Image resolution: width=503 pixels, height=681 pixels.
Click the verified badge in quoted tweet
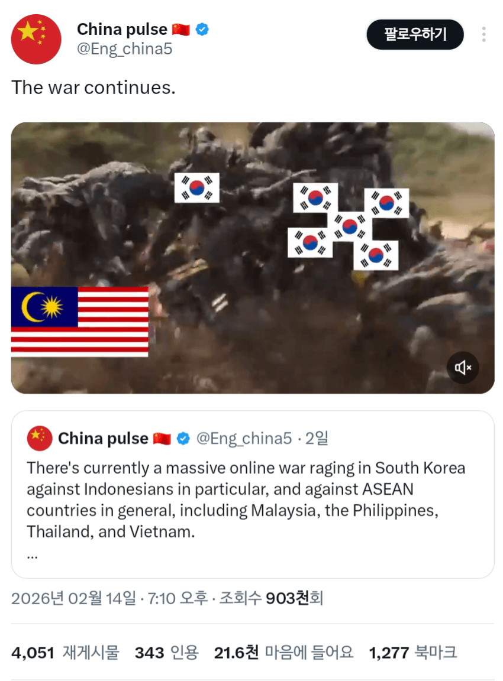pos(183,439)
